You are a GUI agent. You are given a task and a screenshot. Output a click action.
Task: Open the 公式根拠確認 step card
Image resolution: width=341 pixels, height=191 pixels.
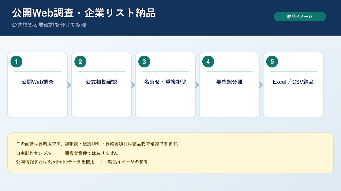(x=101, y=85)
